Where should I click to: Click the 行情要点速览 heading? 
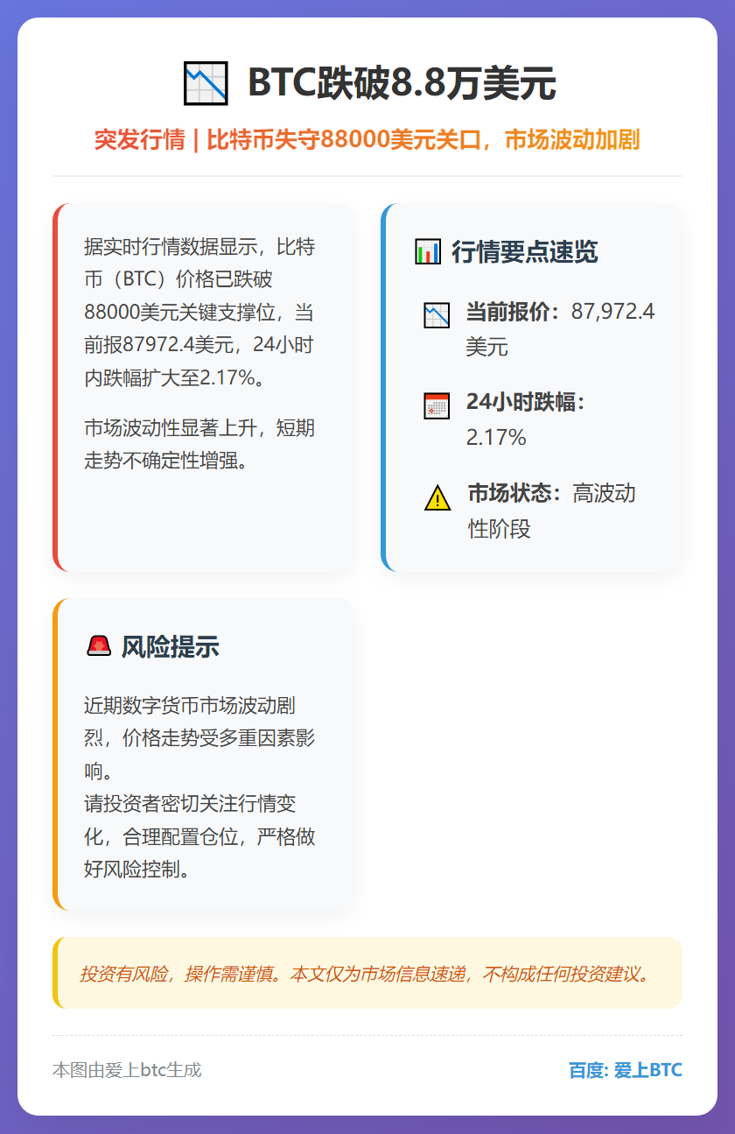524,251
